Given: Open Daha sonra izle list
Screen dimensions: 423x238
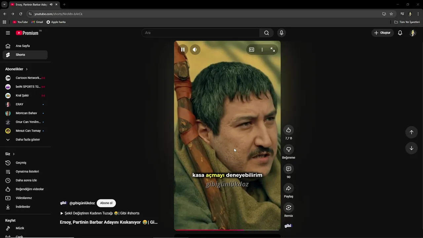Looking at the screenshot, I should coord(25,180).
